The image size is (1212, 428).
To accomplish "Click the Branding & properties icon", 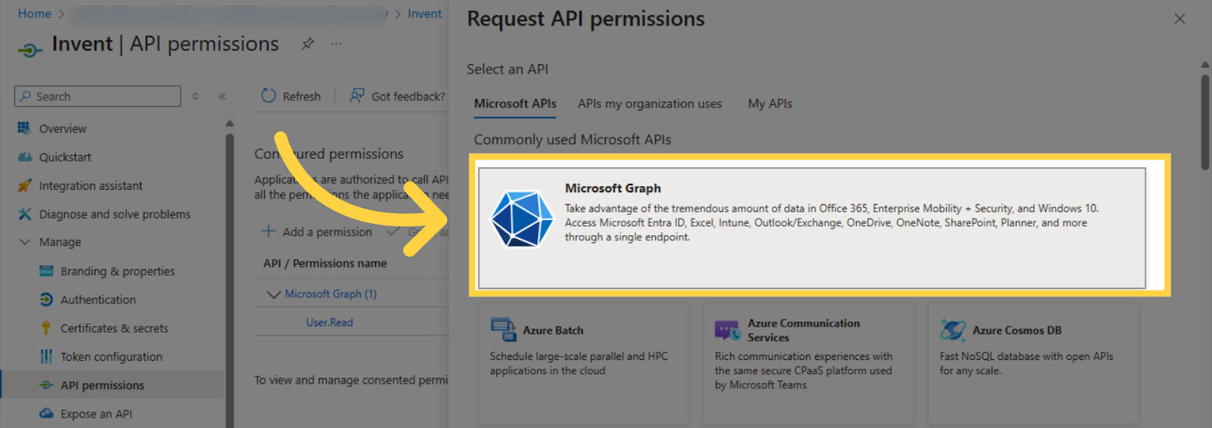I will pyautogui.click(x=46, y=271).
